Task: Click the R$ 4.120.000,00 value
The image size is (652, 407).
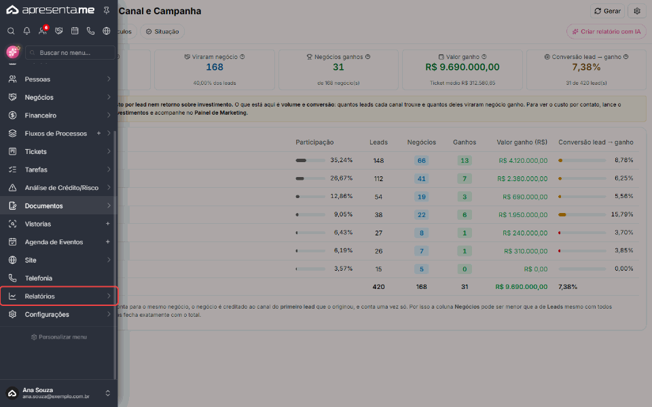Action: click(x=523, y=161)
